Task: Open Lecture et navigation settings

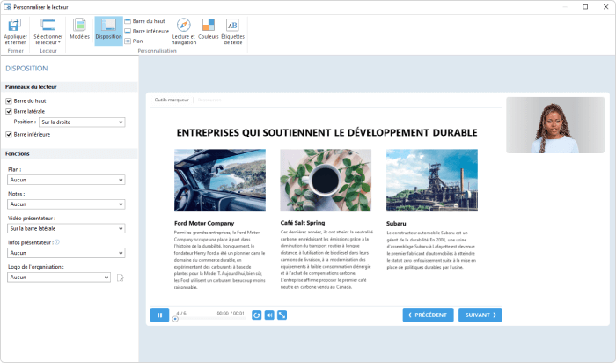Action: (x=183, y=32)
